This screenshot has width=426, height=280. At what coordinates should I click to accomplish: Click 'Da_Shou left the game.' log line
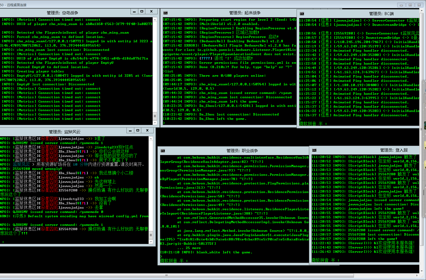(205, 119)
